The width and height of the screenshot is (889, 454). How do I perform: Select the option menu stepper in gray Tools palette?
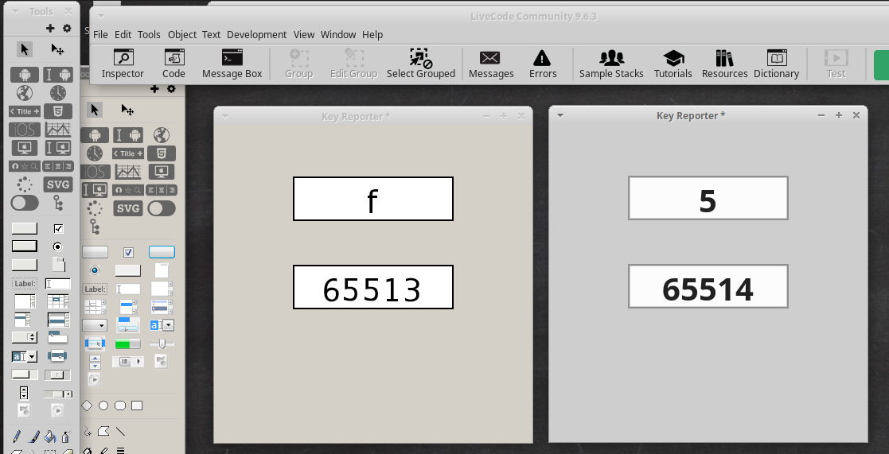click(25, 337)
